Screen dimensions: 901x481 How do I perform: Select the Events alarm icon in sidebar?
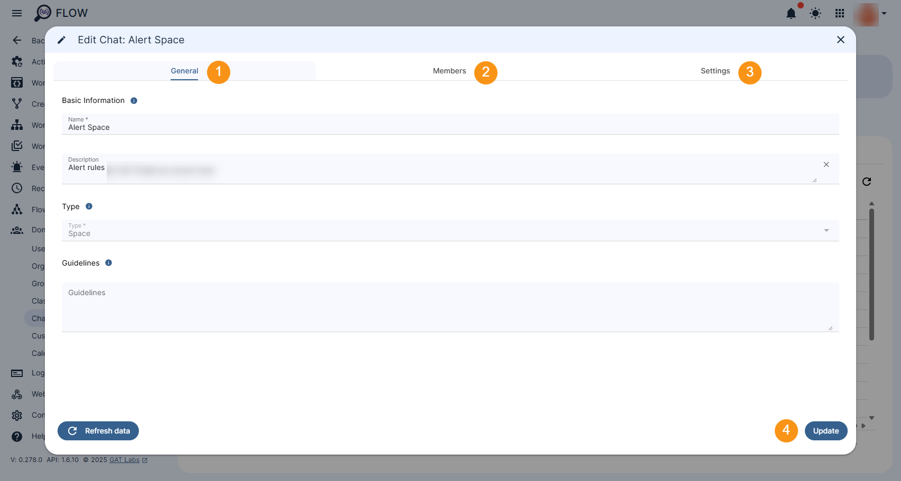16,167
